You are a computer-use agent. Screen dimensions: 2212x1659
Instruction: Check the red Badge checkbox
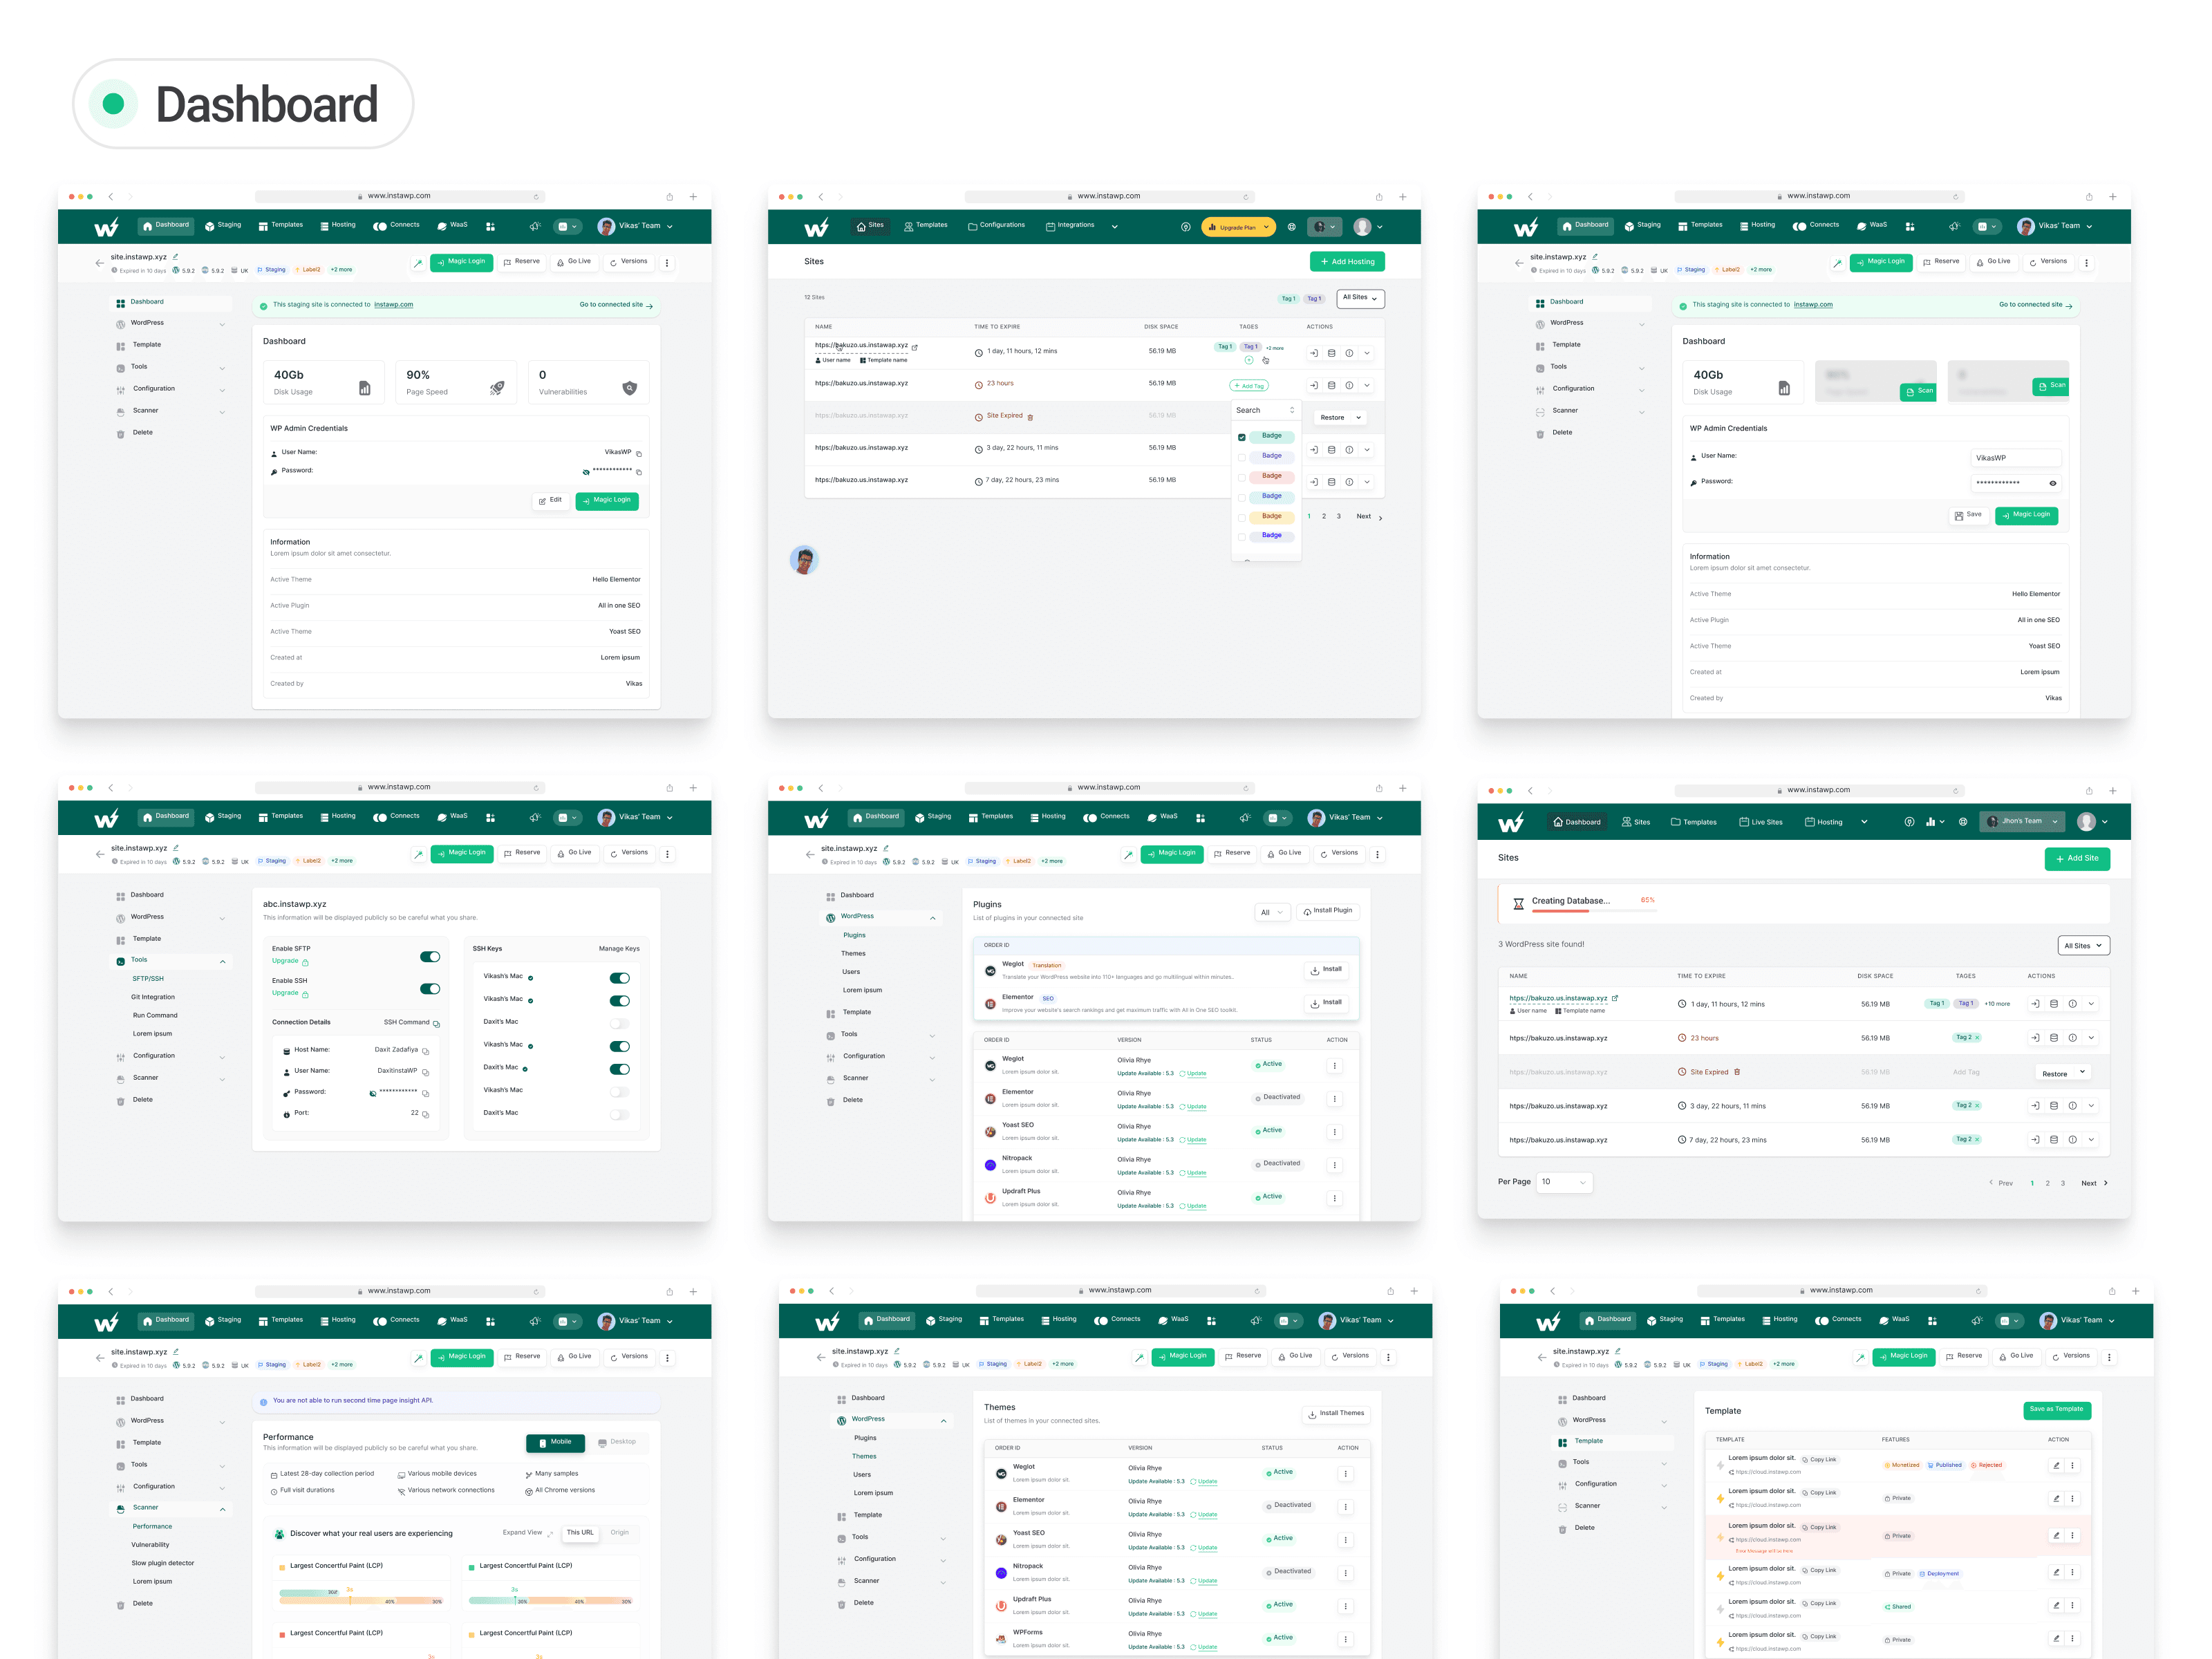tap(1242, 477)
